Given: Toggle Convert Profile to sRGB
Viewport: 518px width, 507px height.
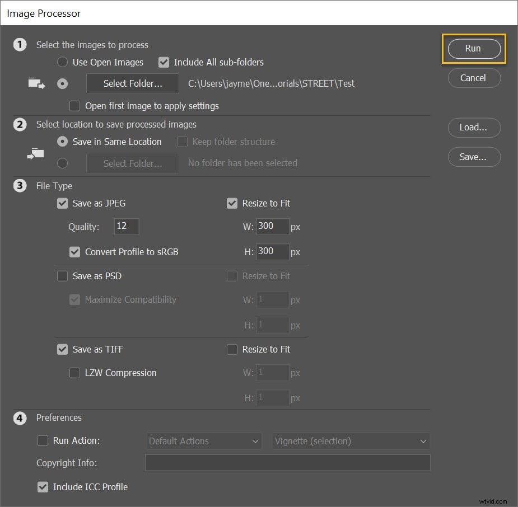Looking at the screenshot, I should click(x=74, y=252).
